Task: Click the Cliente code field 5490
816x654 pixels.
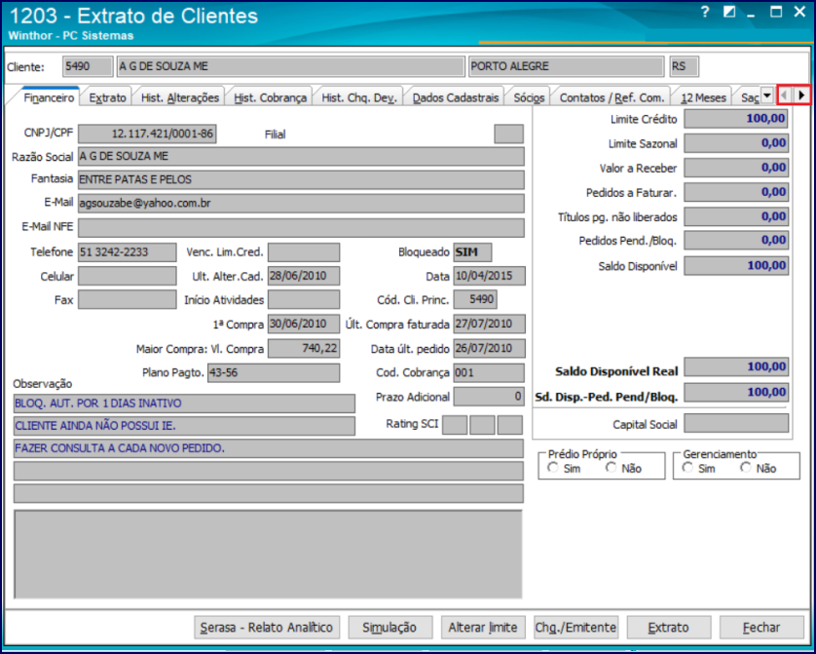Action: tap(88, 66)
